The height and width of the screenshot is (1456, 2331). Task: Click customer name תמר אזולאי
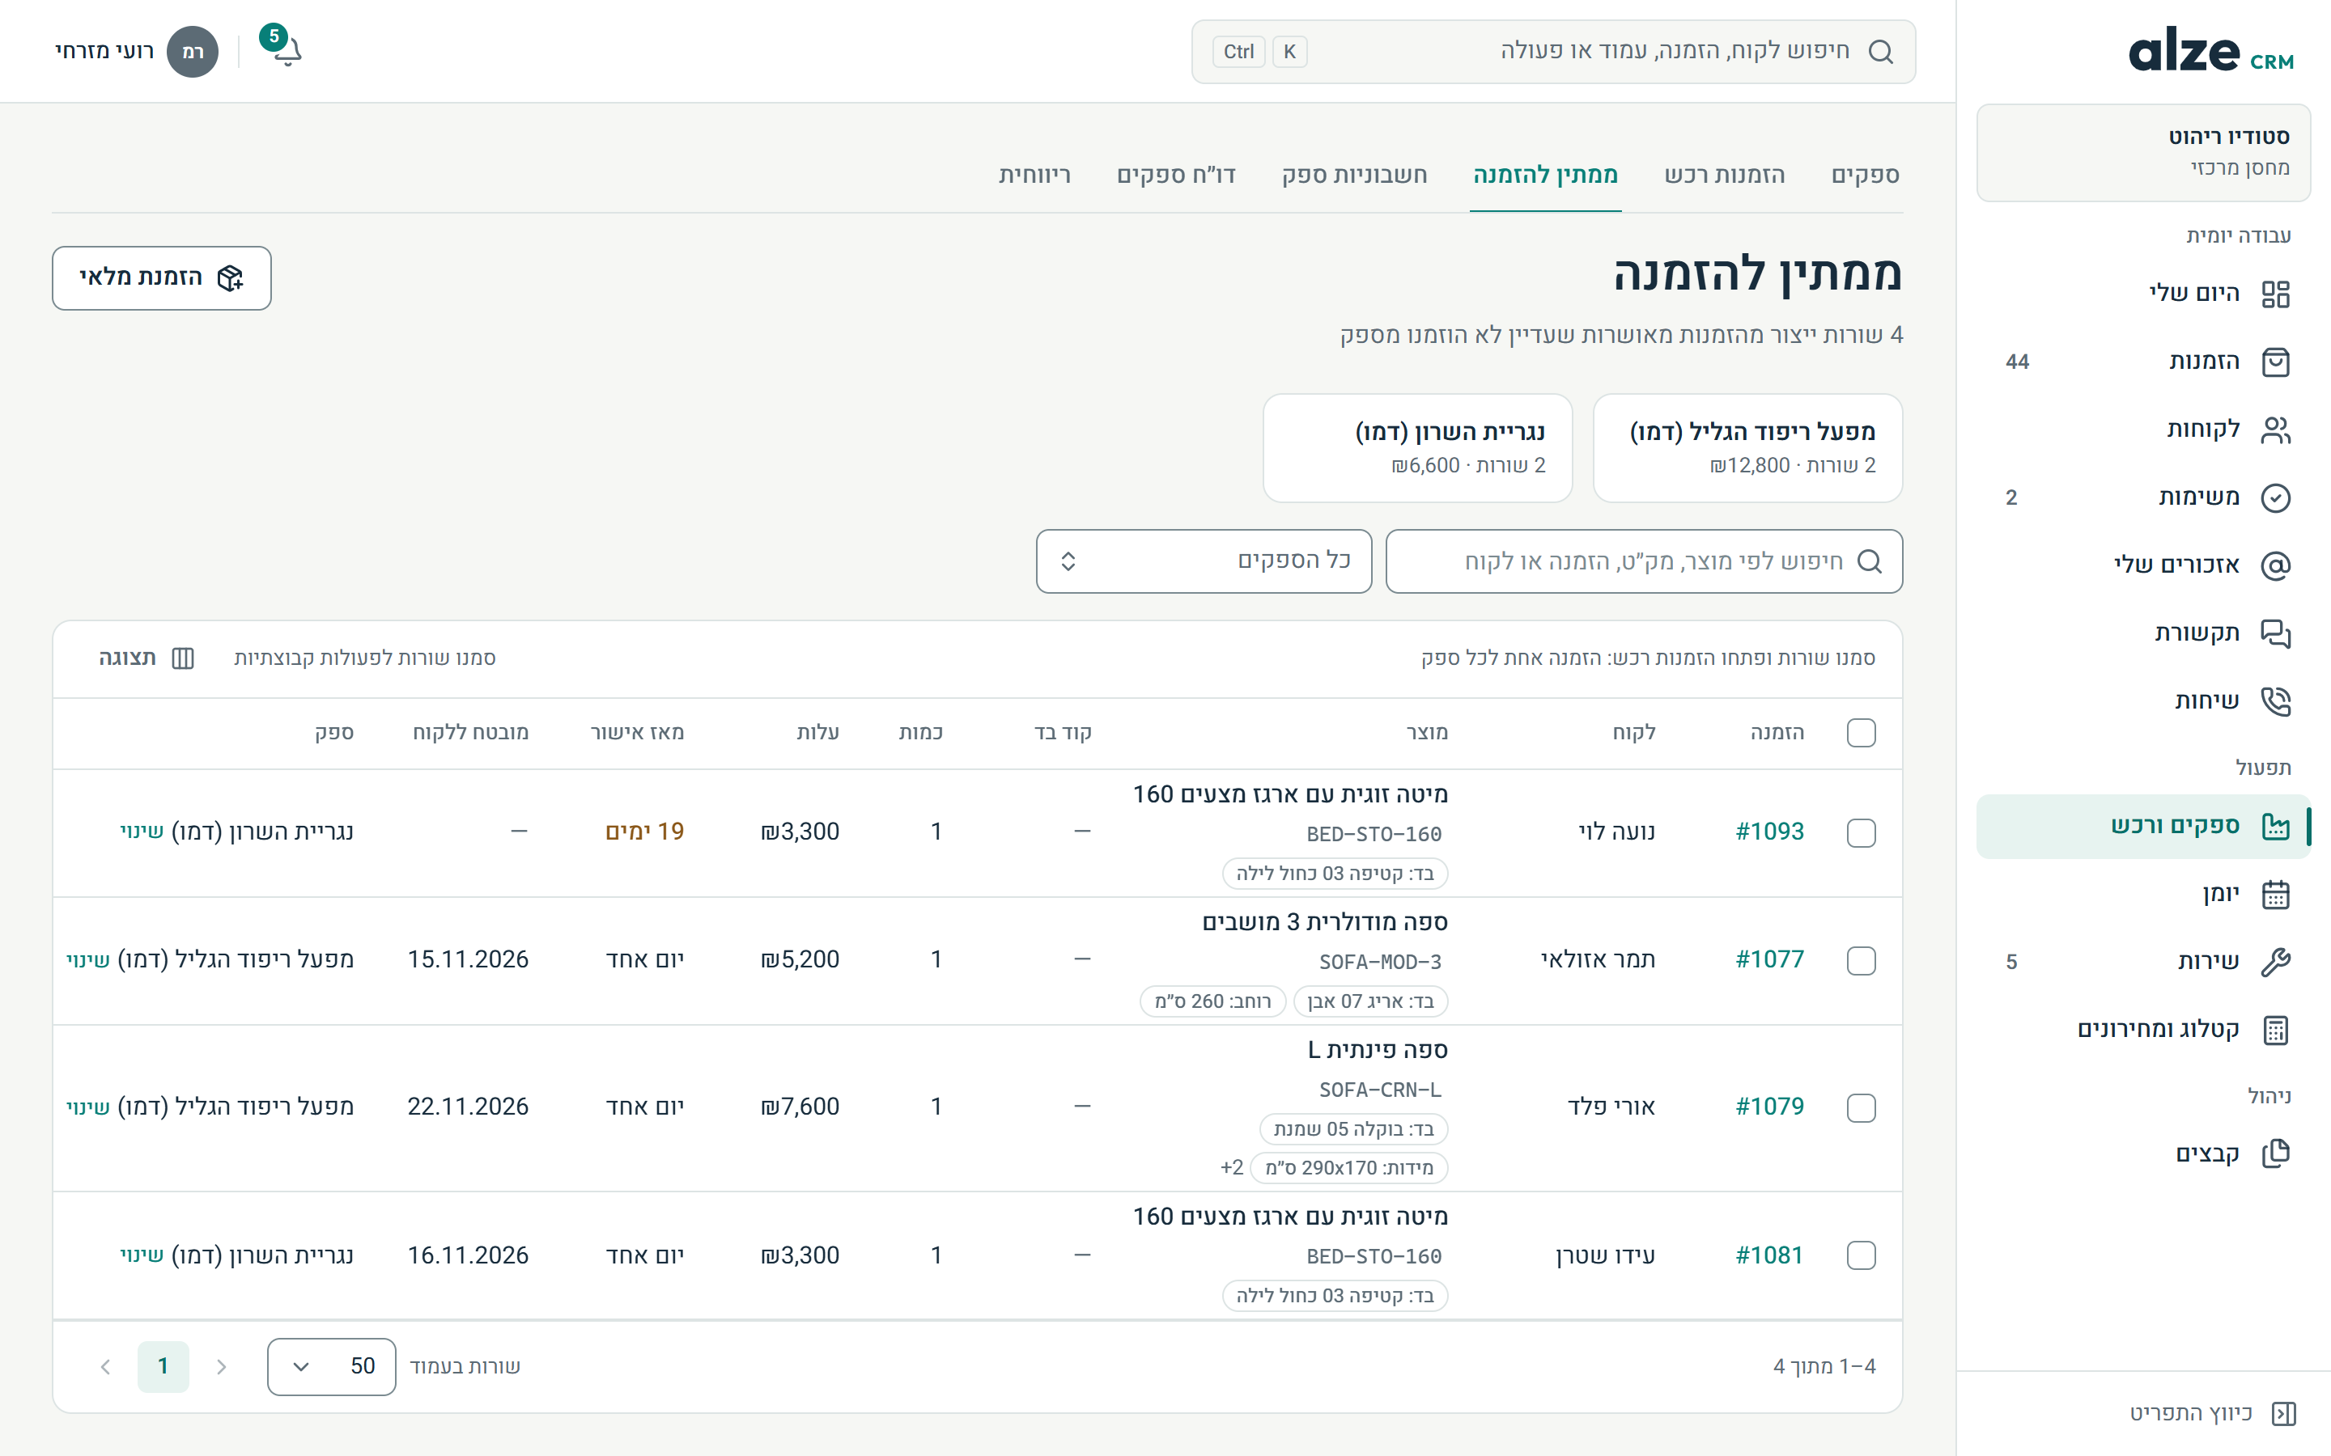coord(1598,960)
